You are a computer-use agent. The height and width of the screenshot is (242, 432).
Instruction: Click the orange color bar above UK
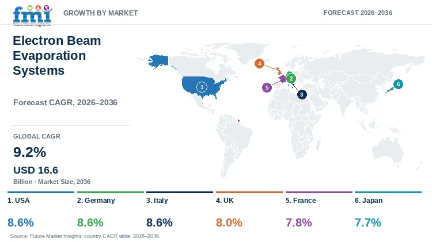pyautogui.click(x=249, y=192)
